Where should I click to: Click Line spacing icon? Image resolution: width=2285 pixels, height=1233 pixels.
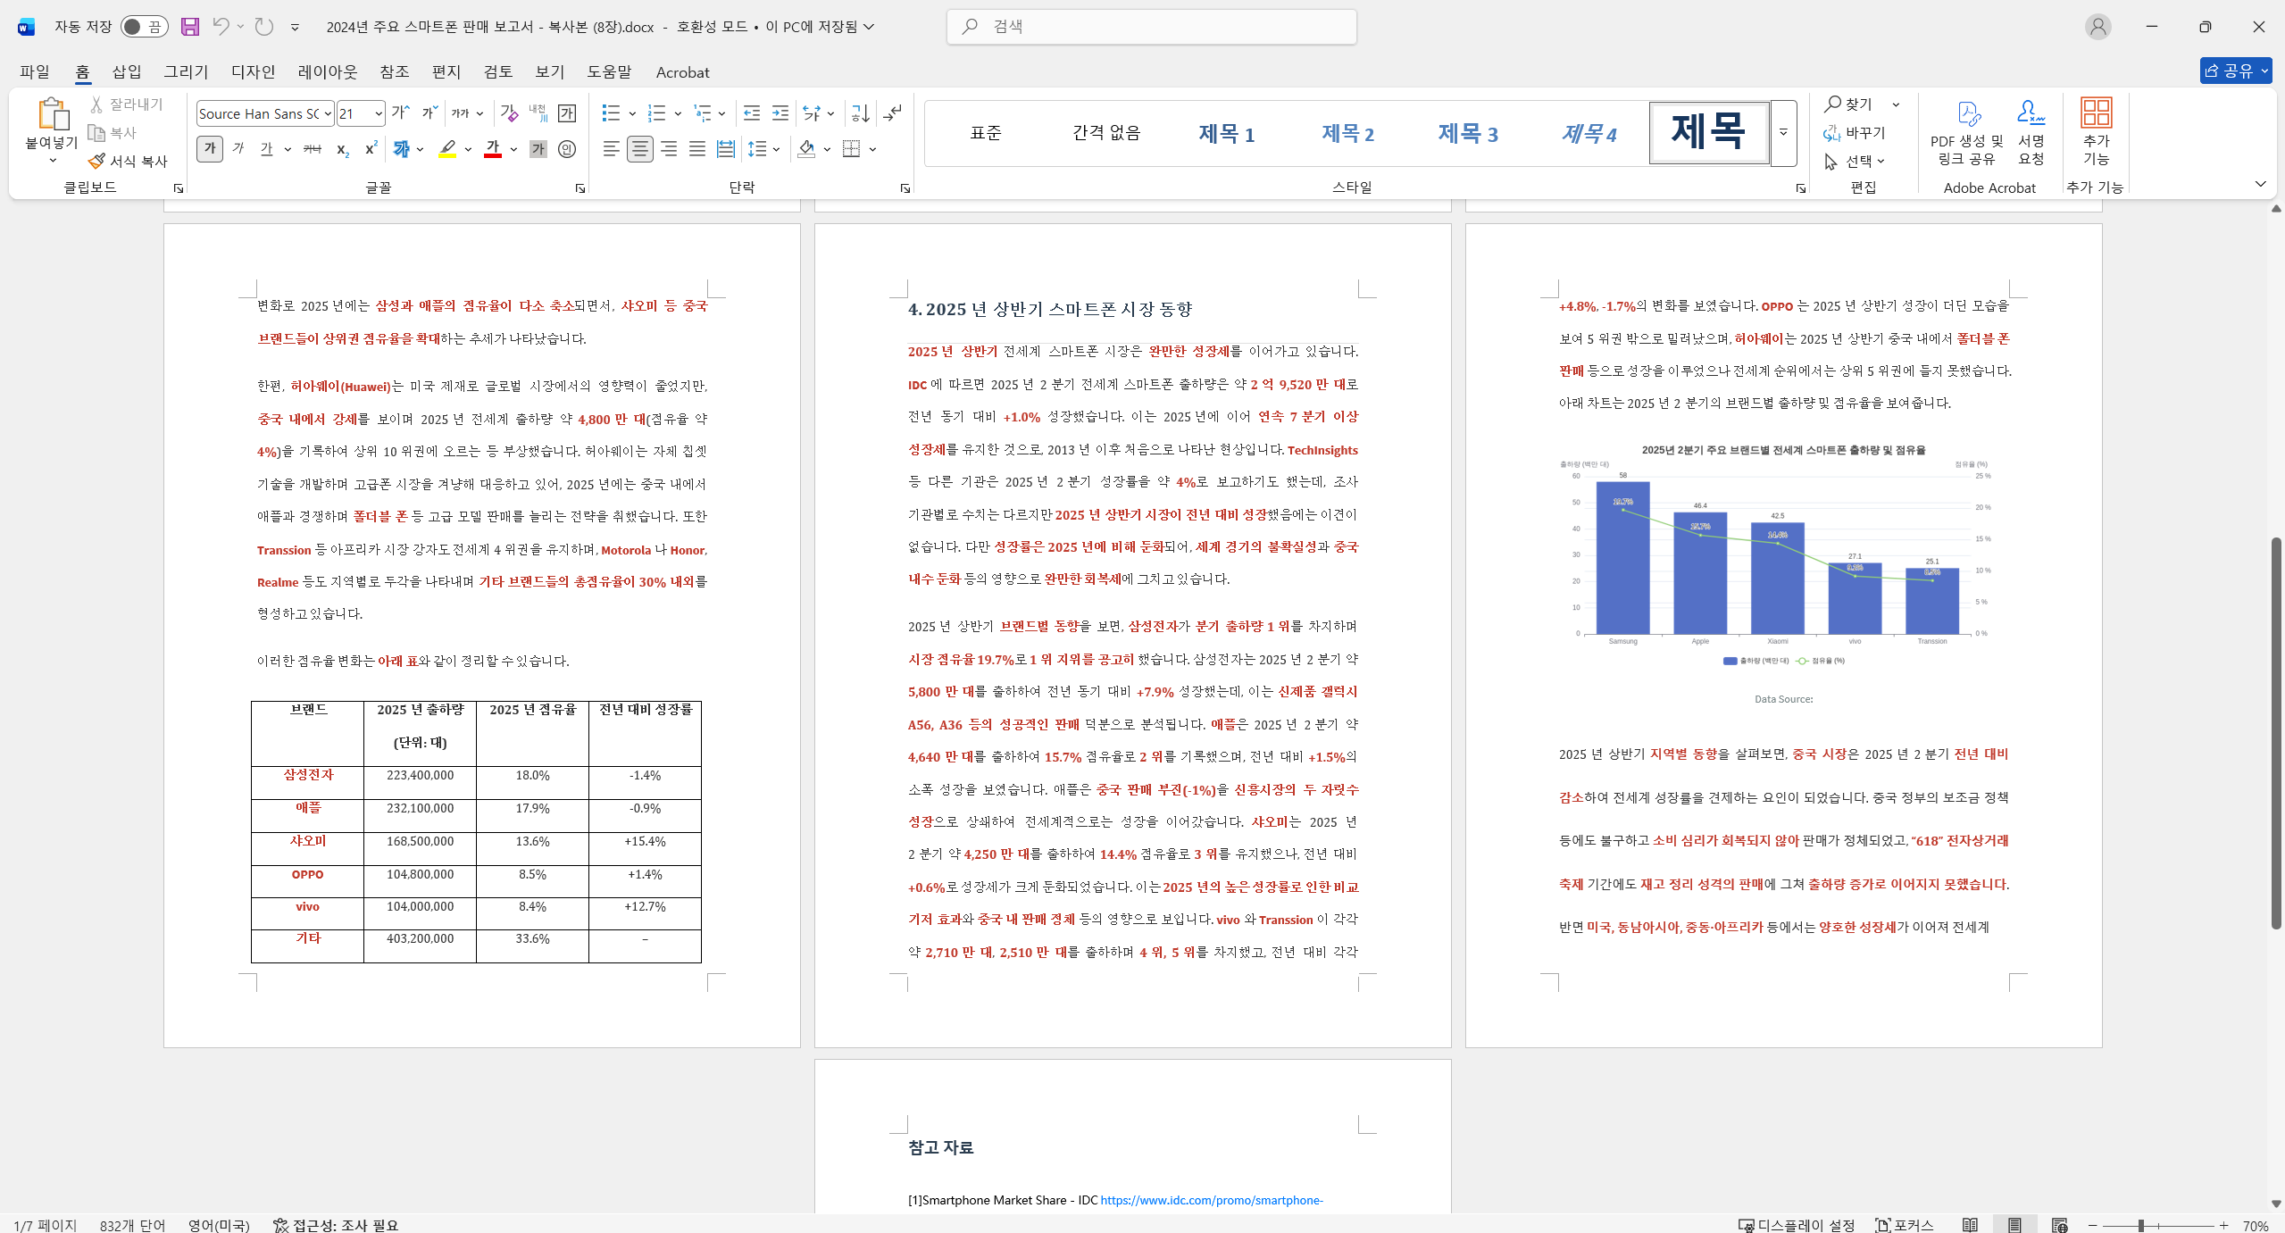(x=757, y=149)
